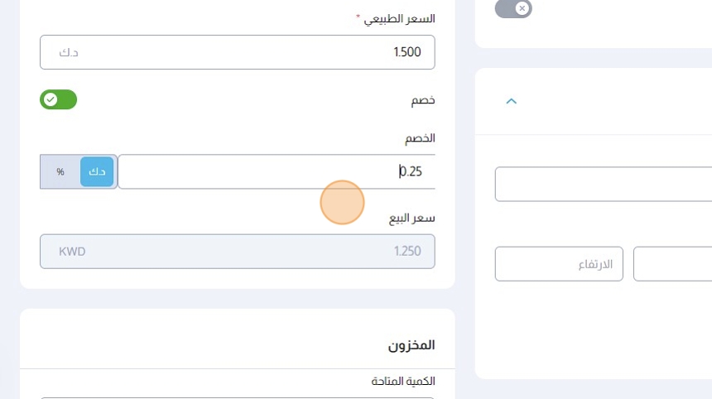The image size is (712, 399).
Task: Click the الكمية المتاحة label
Action: coord(403,382)
